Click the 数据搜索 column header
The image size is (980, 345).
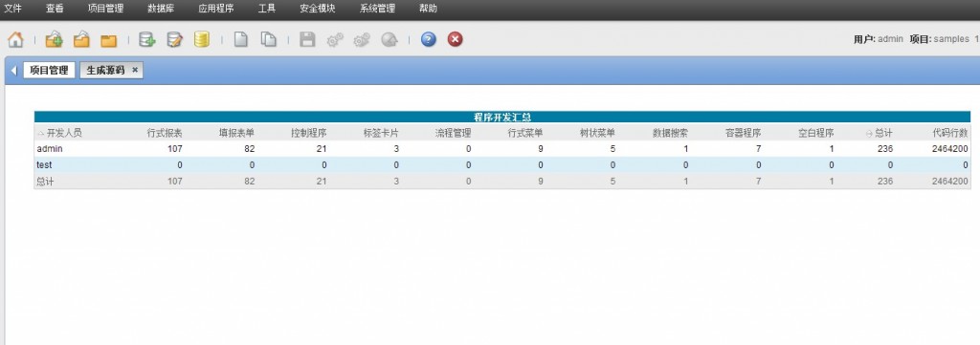click(x=670, y=133)
